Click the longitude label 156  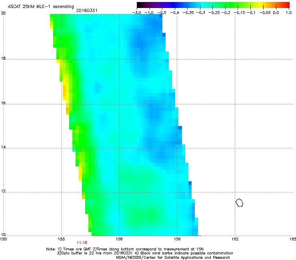point(119,239)
